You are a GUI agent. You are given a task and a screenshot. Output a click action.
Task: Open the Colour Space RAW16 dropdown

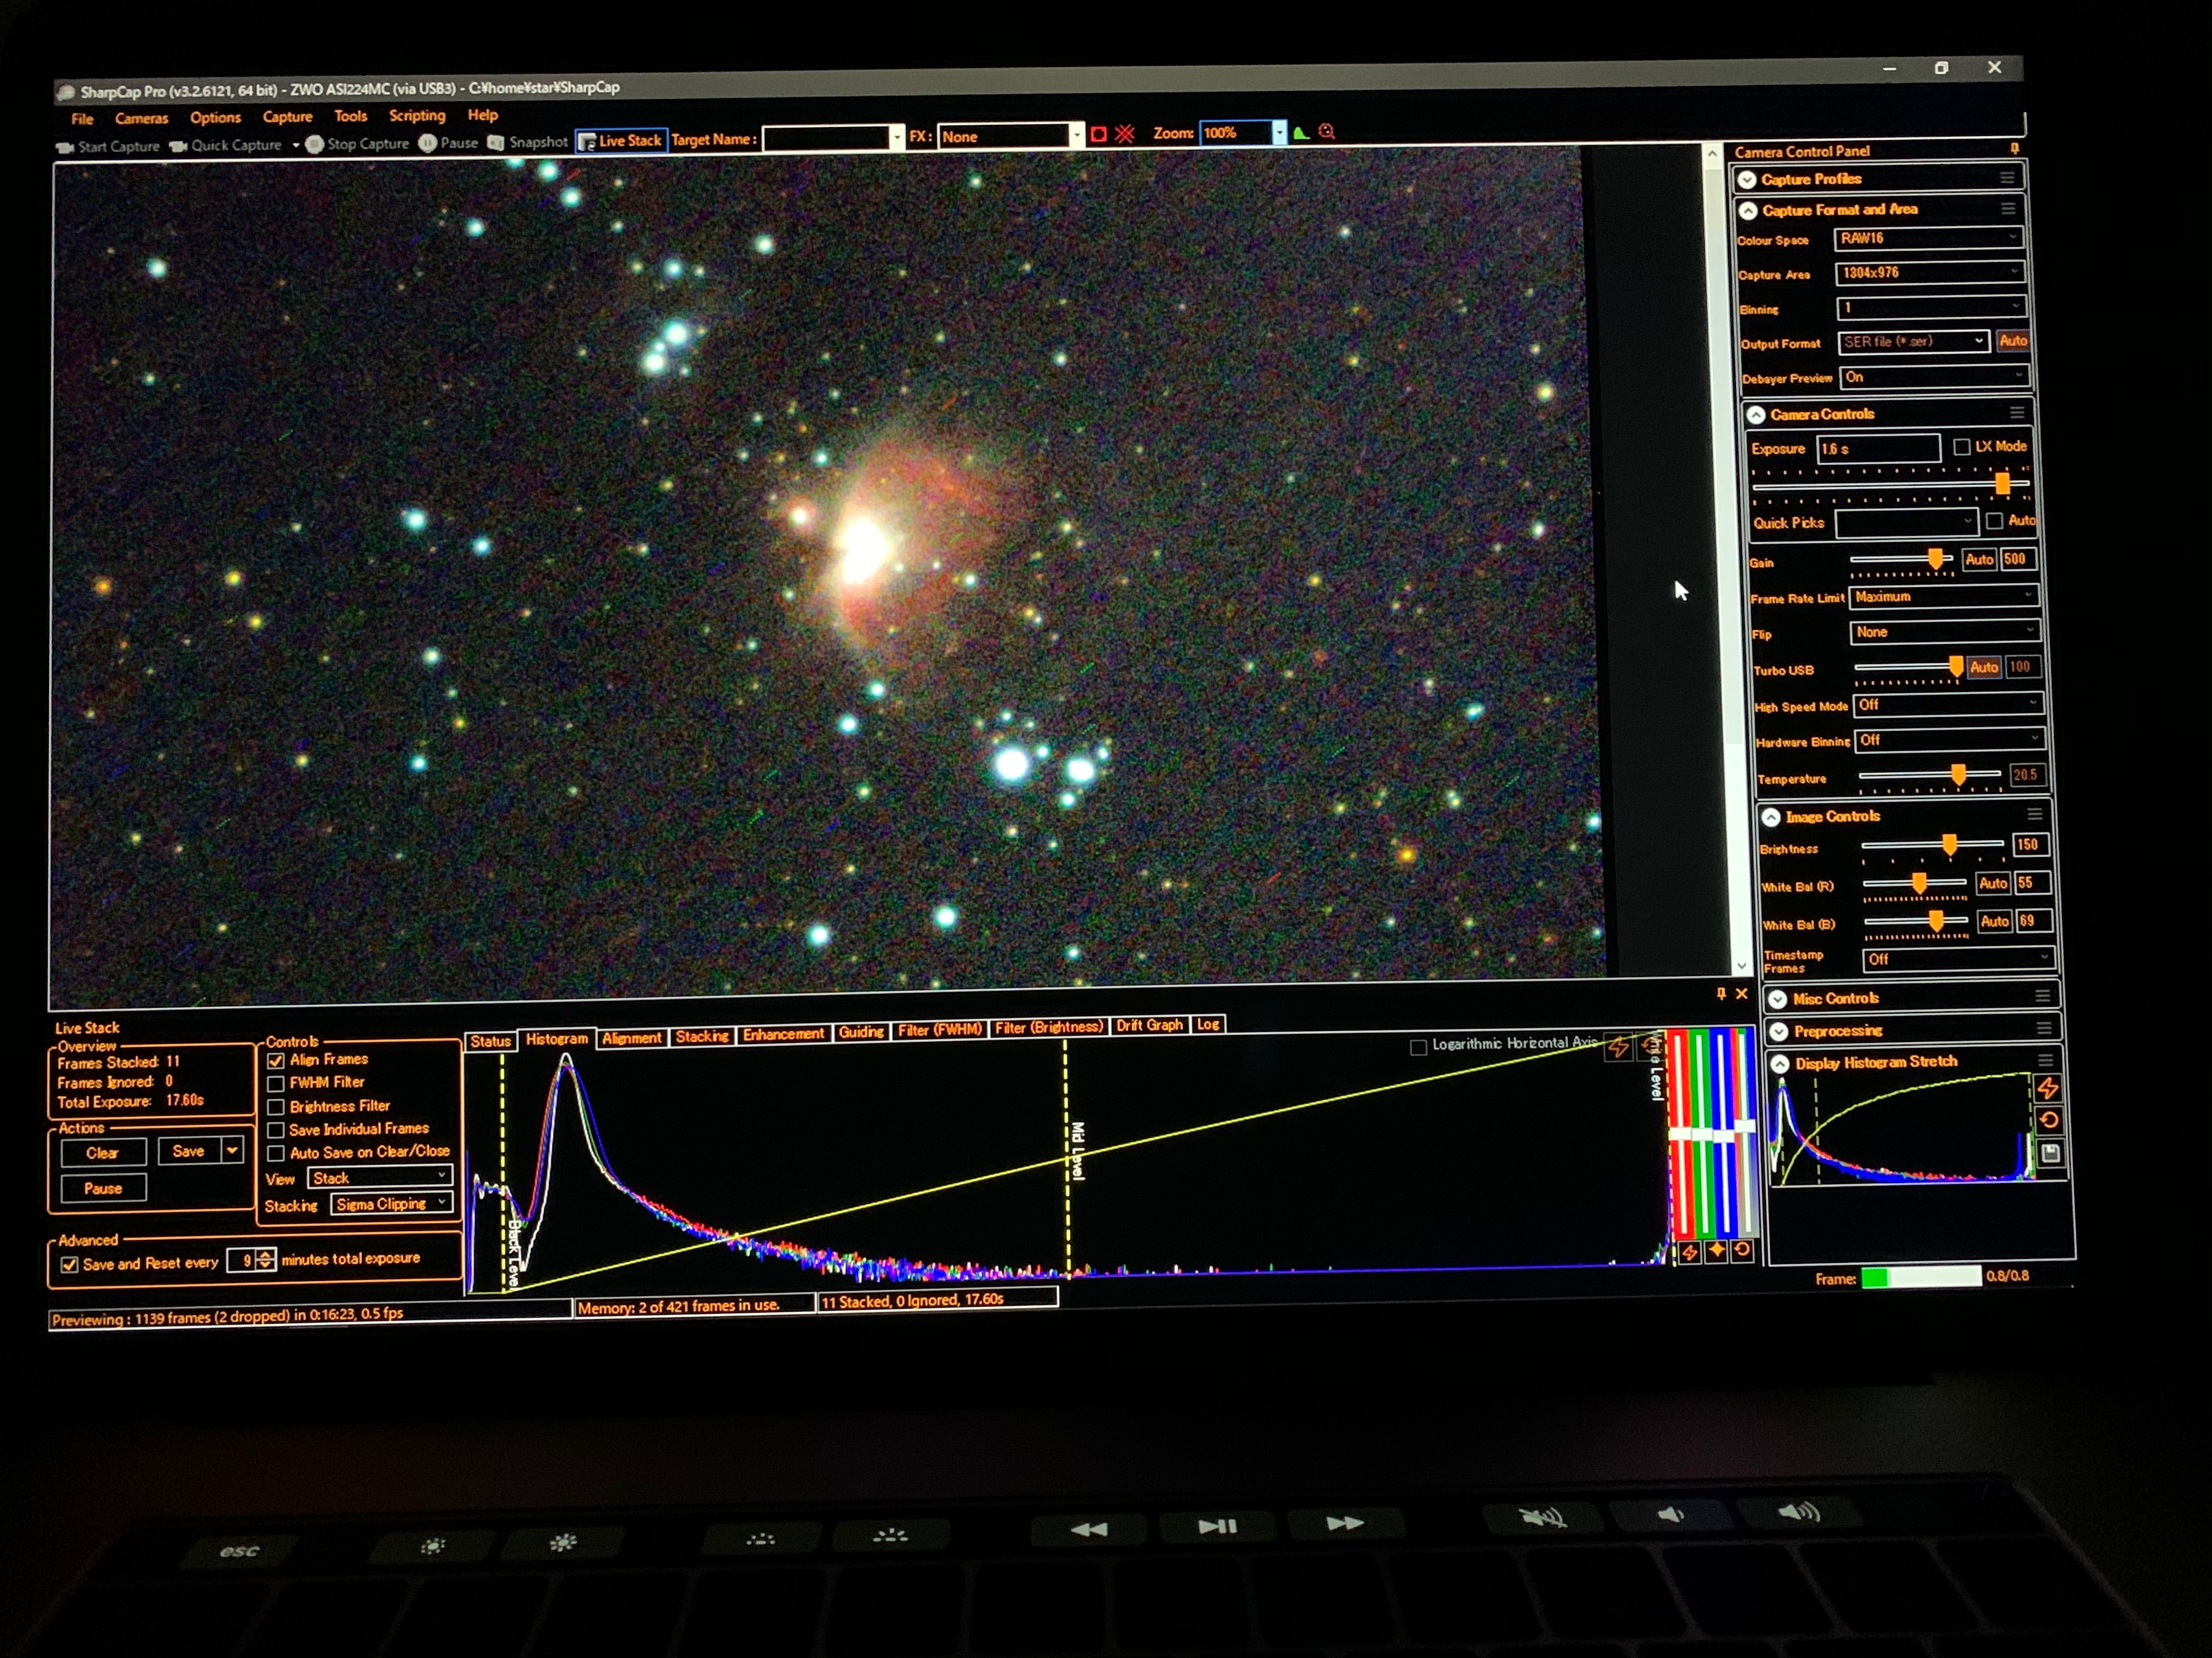1928,238
